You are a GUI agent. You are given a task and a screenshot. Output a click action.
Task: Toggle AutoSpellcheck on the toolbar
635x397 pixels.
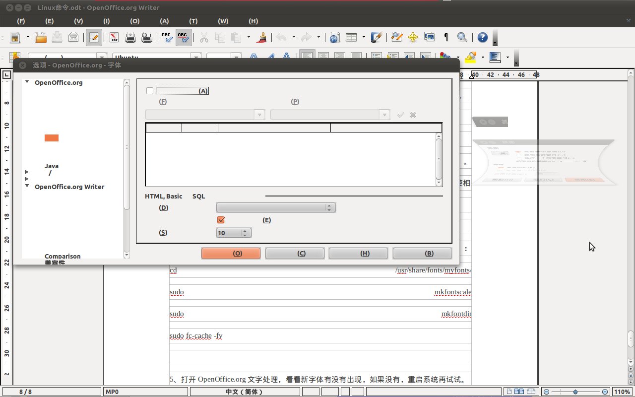click(x=183, y=37)
